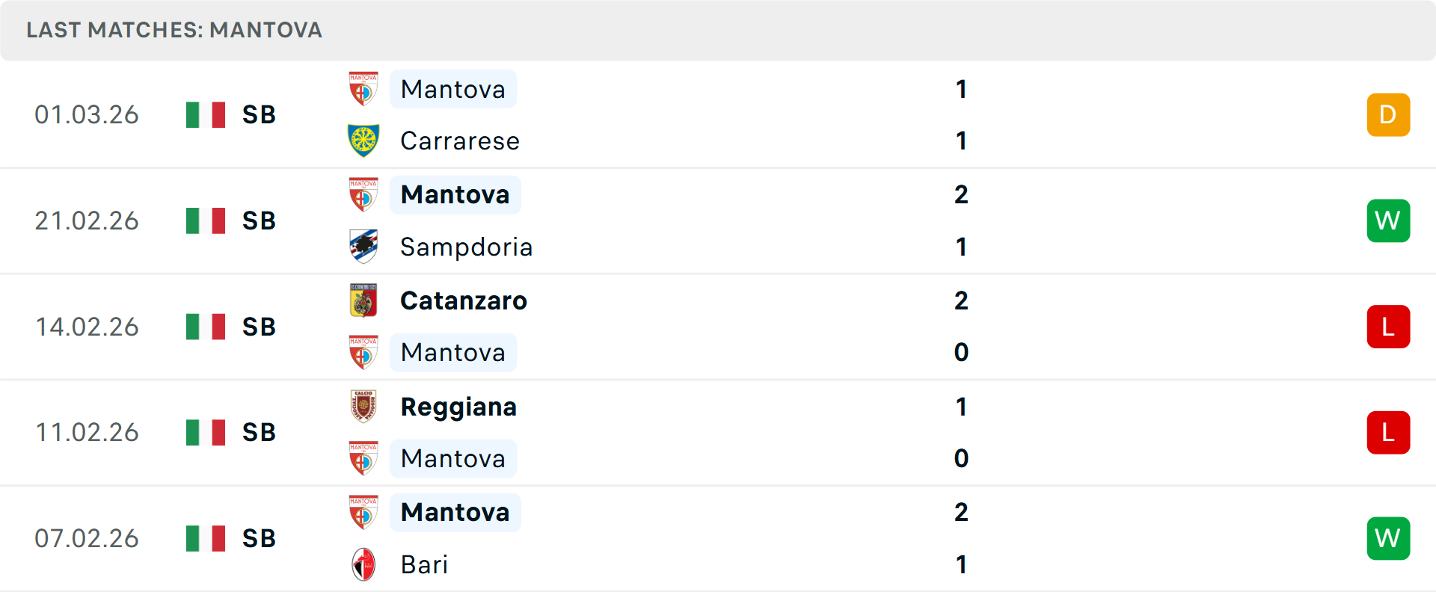
Task: Click Mantova crest in the Carrarese match
Action: click(x=363, y=89)
